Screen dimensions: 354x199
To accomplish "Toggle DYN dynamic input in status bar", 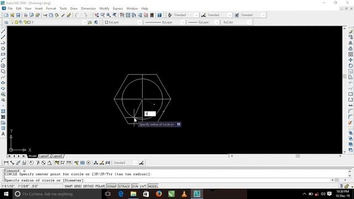I will (x=135, y=186).
